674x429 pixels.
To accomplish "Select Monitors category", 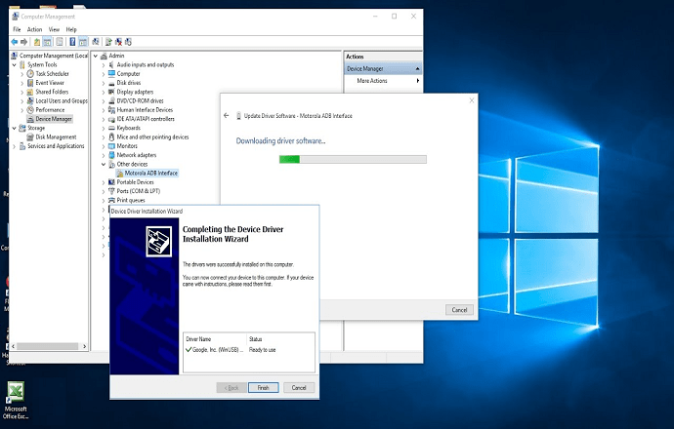I will pyautogui.click(x=127, y=146).
